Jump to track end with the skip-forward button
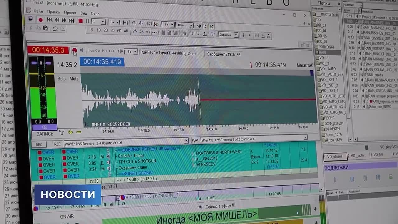This screenshot has height=224, width=398. 71,21
